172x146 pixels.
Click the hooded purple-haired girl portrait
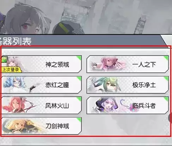106,105
